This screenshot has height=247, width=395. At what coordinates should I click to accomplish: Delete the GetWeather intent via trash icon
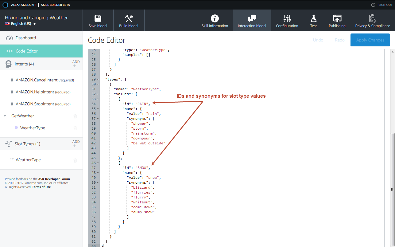[75, 116]
